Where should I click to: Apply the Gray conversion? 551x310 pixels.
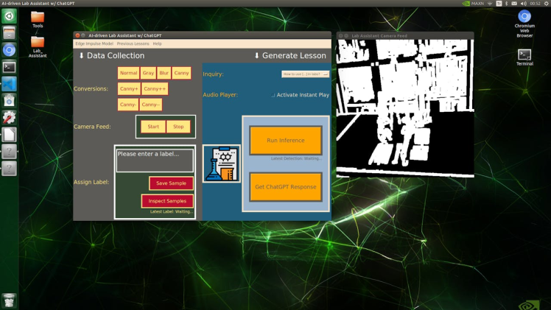click(x=148, y=73)
